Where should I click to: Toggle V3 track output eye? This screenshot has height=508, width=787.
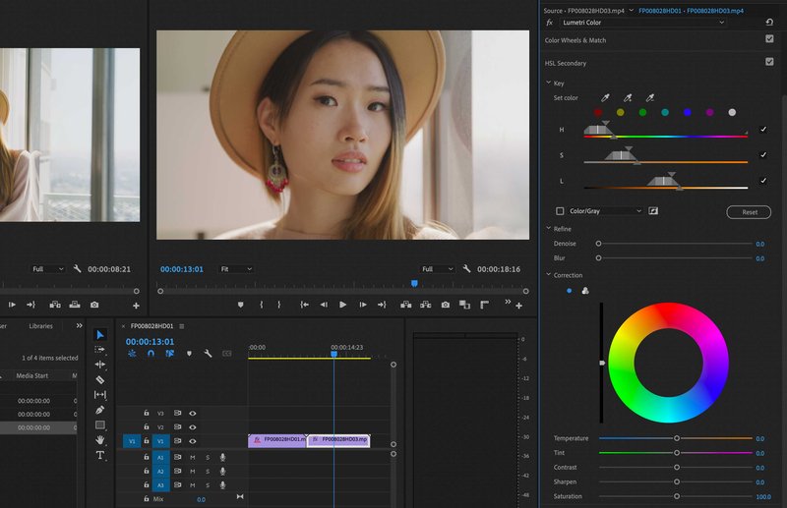(x=192, y=414)
